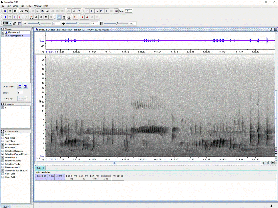
Task: Click the New Recorder microphone icon
Action: tap(10, 11)
